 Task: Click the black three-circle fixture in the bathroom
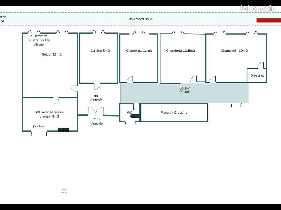pyautogui.click(x=63, y=130)
